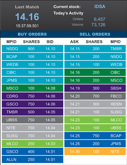The image size is (127, 165).
Task: Click the buy side SHARES column header
Action: [x=31, y=42]
